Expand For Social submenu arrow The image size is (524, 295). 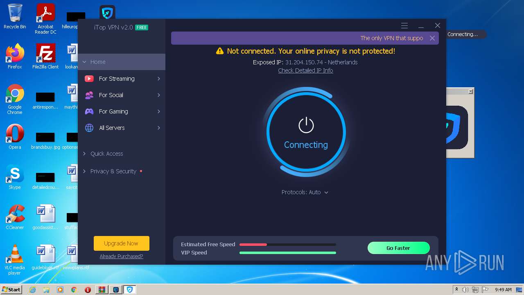click(159, 95)
